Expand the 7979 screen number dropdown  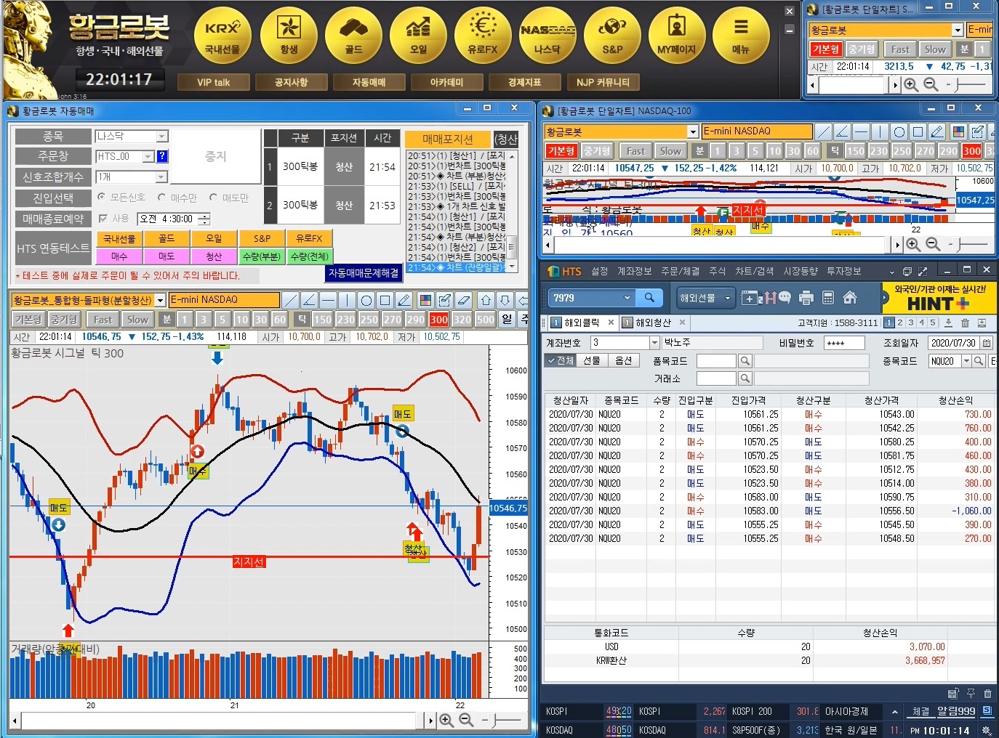(627, 298)
